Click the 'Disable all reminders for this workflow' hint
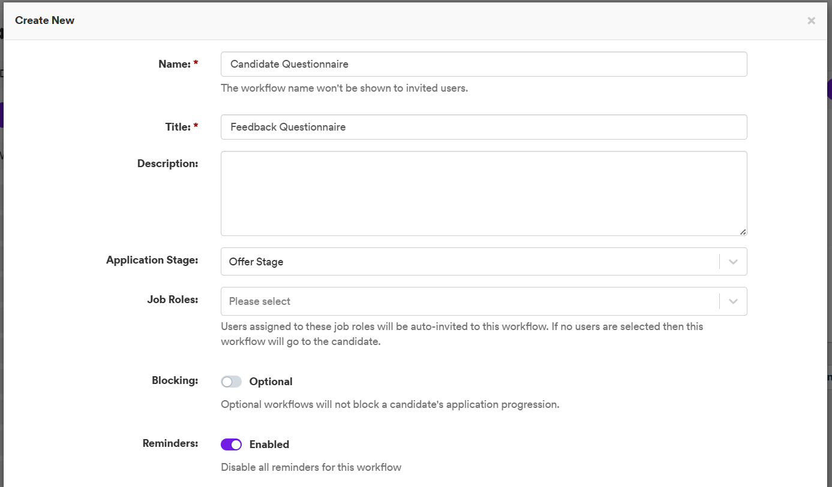Image resolution: width=832 pixels, height=487 pixels. point(311,467)
